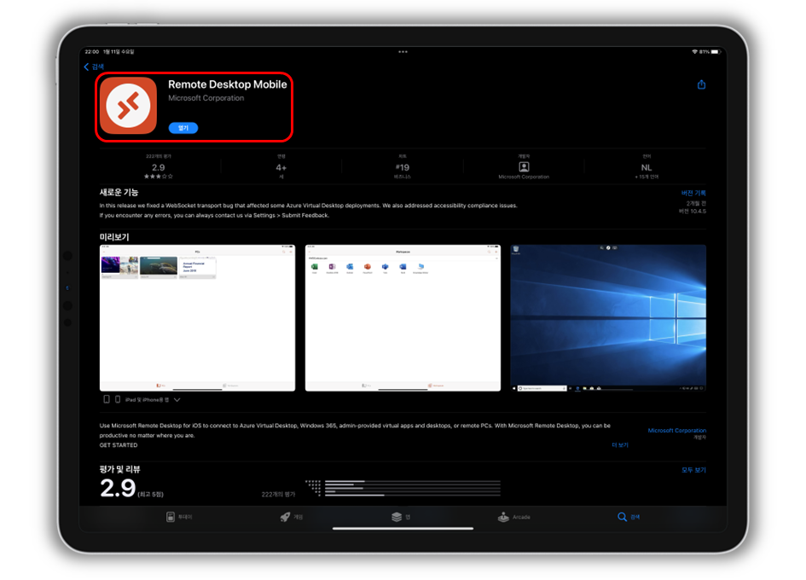Open the second preview screenshot with Workspaces
806x580 pixels.
[403, 318]
